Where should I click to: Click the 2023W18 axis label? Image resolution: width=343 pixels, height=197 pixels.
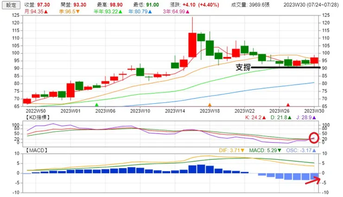click(x=210, y=111)
